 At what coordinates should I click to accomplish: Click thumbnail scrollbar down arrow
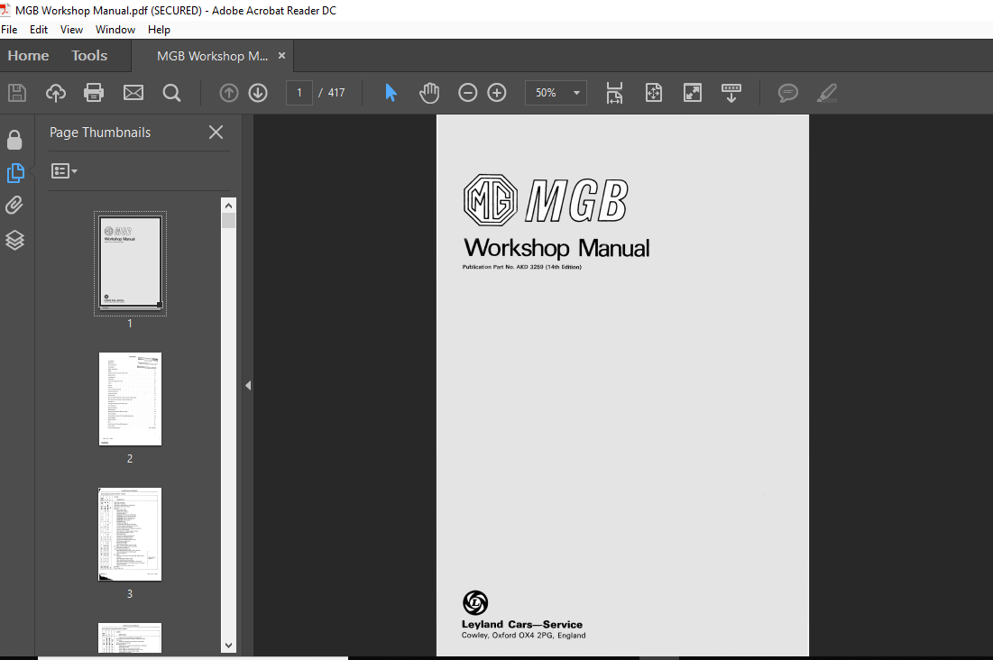pyautogui.click(x=228, y=646)
